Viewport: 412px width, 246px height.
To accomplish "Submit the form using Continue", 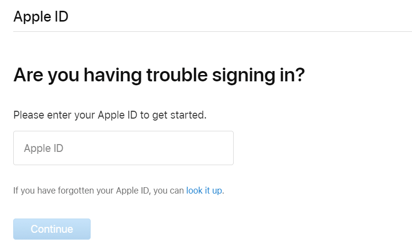I will (52, 229).
